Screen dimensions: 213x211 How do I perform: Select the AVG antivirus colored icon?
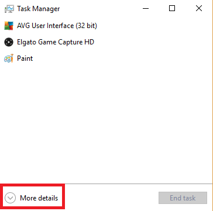click(9, 26)
